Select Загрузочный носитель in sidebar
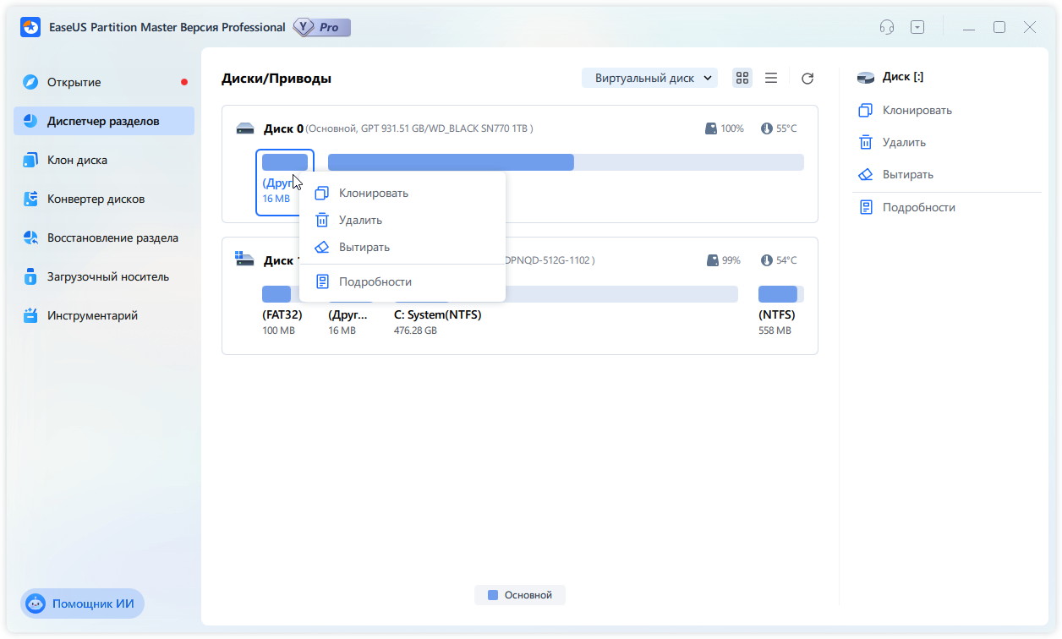The height and width of the screenshot is (639, 1062). click(x=107, y=276)
